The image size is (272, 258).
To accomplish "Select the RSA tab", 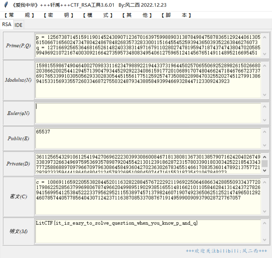I will pyautogui.click(x=6, y=24).
